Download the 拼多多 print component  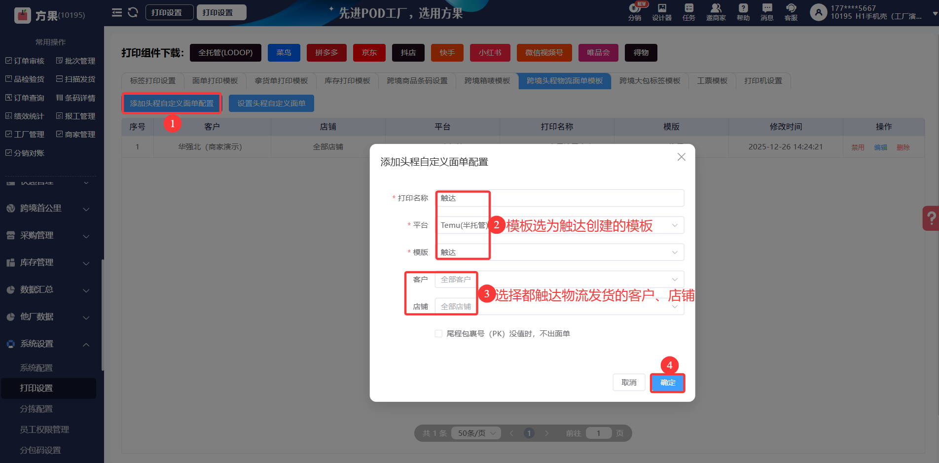(326, 53)
